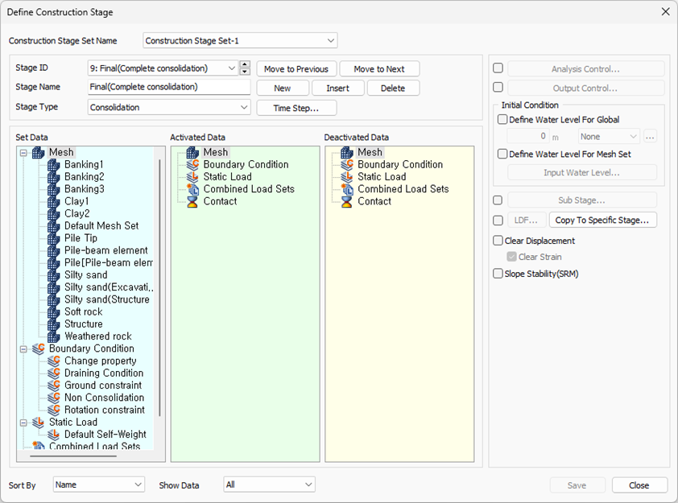Click the Change property boundary icon
678x503 pixels.
[54, 361]
